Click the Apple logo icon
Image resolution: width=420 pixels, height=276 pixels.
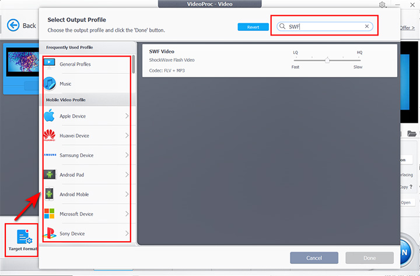click(49, 115)
